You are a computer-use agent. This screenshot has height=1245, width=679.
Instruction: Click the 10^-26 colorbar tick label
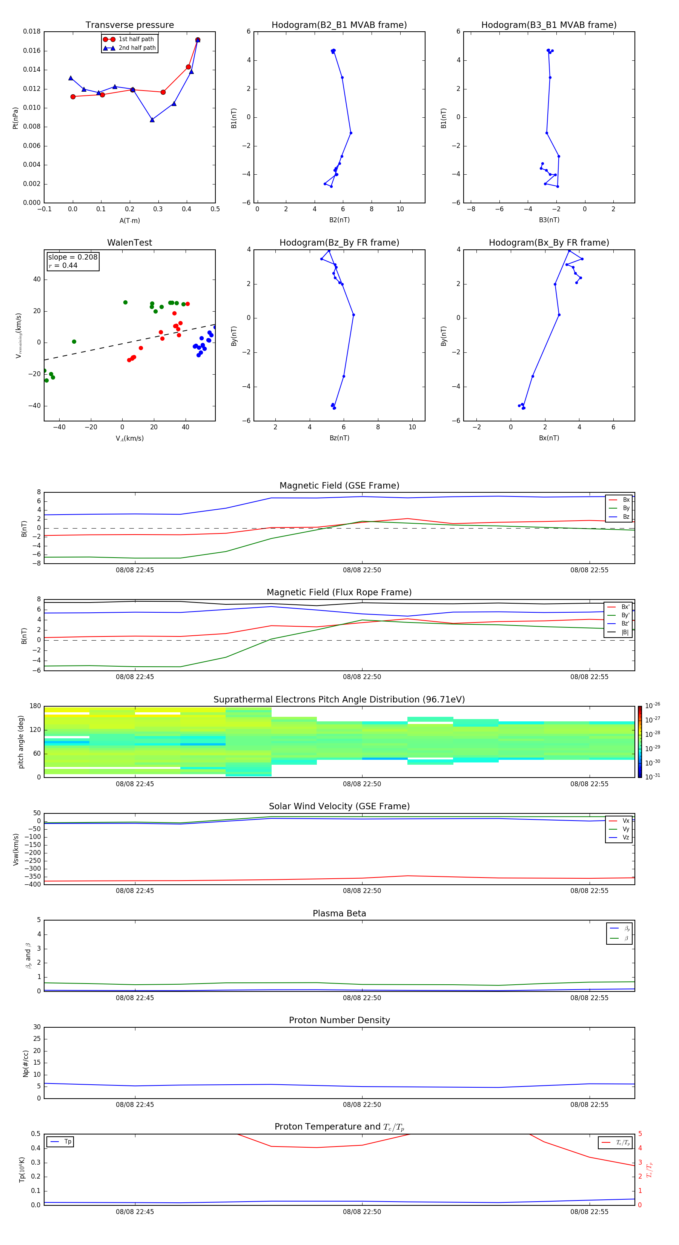click(x=653, y=705)
